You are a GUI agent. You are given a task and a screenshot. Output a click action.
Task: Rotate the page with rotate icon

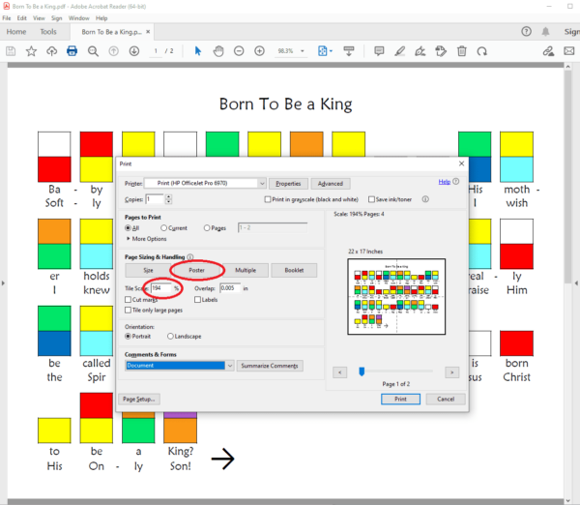(482, 51)
